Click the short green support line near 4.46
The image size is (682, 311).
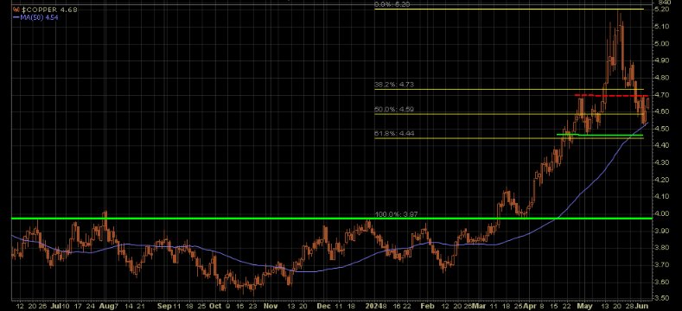pos(600,136)
